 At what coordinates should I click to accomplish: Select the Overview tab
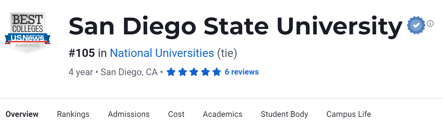pyautogui.click(x=22, y=114)
